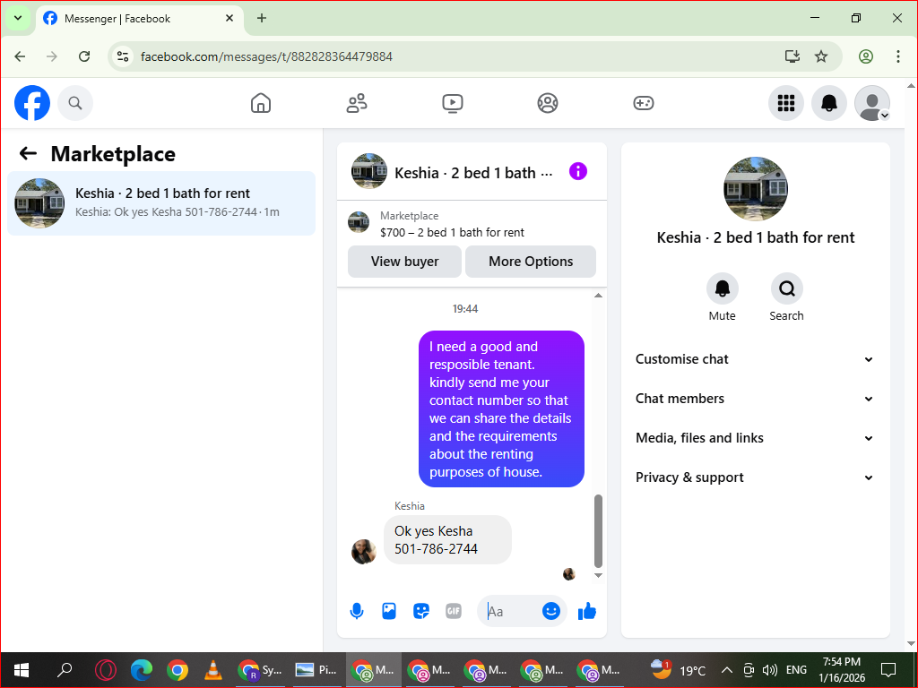Click the message 'Ok yes Kesha 501-786-2744'
The height and width of the screenshot is (688, 918).
point(447,540)
